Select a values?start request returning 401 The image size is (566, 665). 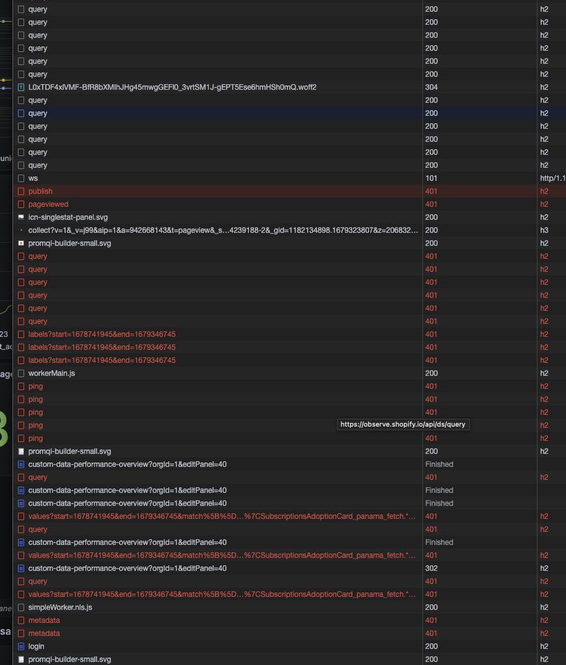click(x=186, y=516)
